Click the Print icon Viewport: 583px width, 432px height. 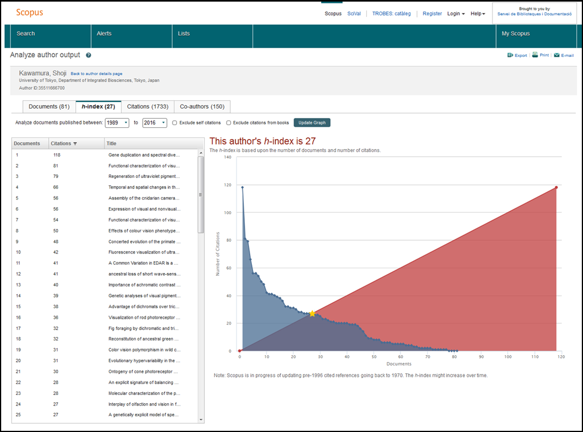point(535,55)
